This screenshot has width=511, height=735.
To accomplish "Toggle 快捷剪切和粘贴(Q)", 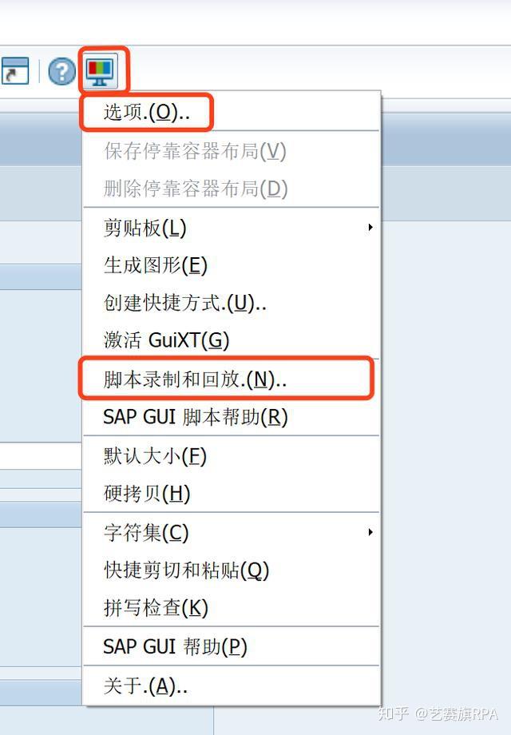I will [232, 570].
